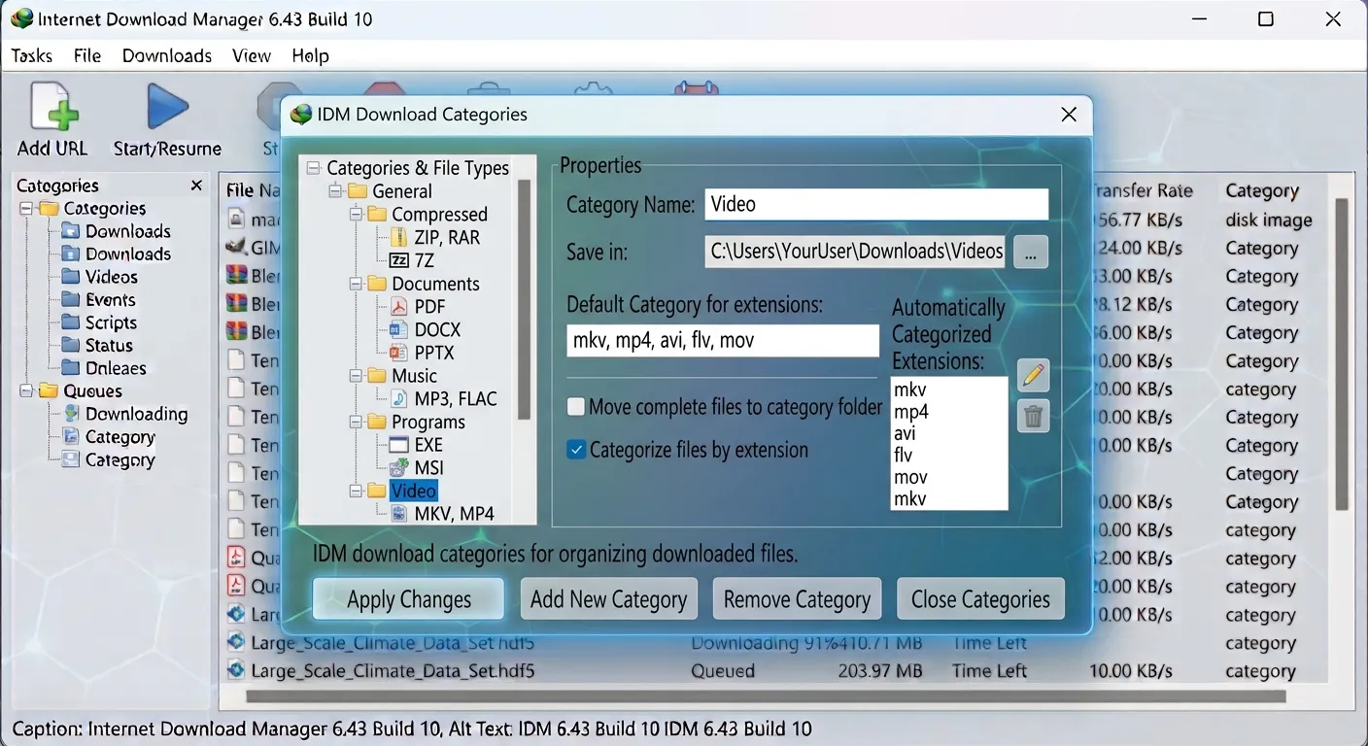The width and height of the screenshot is (1368, 746).
Task: Click the Music folder icon
Action: click(377, 376)
